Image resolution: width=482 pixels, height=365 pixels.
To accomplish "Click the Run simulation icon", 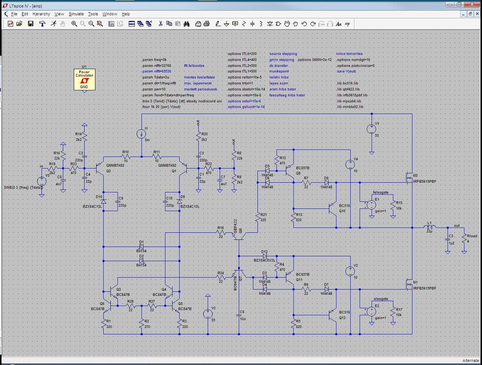I will point(53,24).
